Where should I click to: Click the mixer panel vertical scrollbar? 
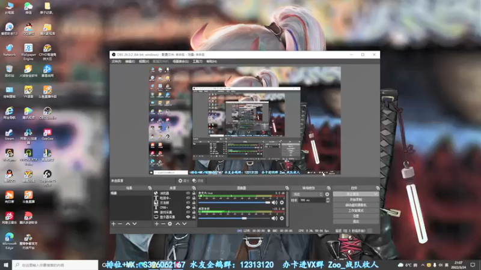(x=287, y=209)
